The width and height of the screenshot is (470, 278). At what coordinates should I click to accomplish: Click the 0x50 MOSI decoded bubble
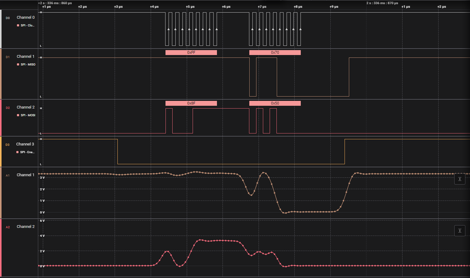pos(275,103)
